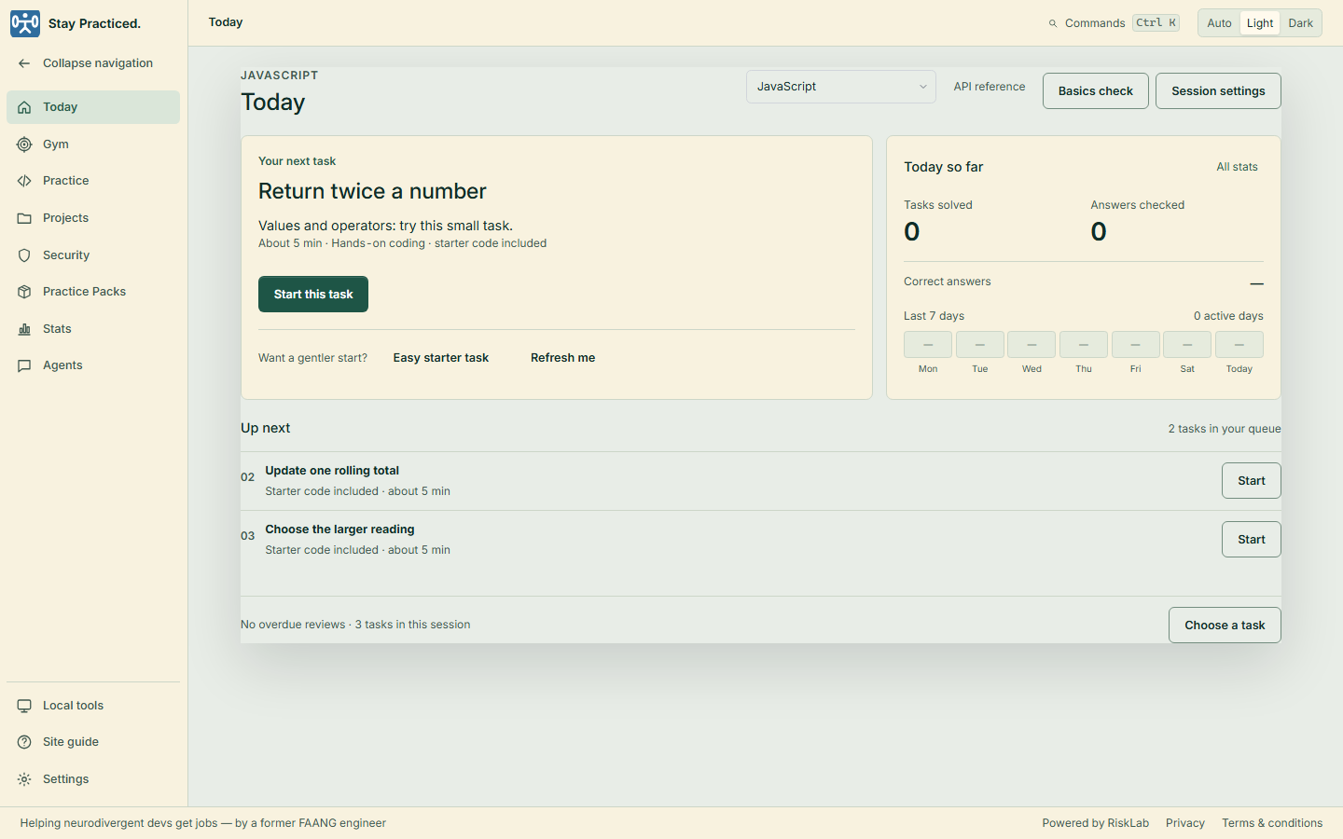Open the Agents page

coord(93,365)
